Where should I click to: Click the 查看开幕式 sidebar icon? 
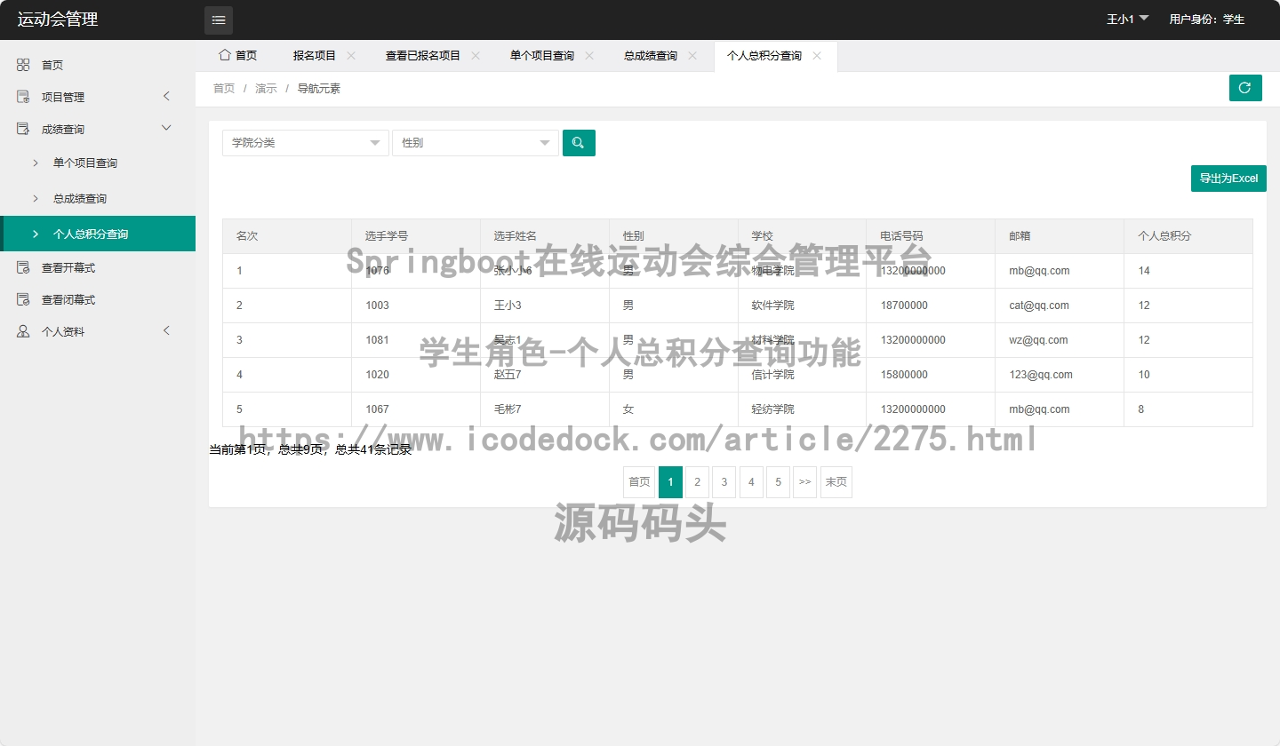[23, 267]
